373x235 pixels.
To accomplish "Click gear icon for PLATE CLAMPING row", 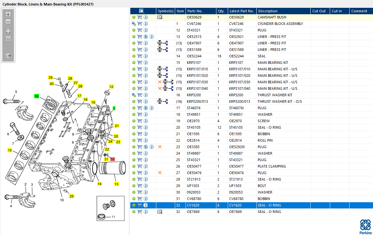I will [134, 166].
